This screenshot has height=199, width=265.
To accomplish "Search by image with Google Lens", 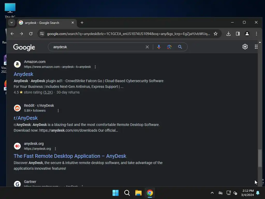I will [x=169, y=47].
